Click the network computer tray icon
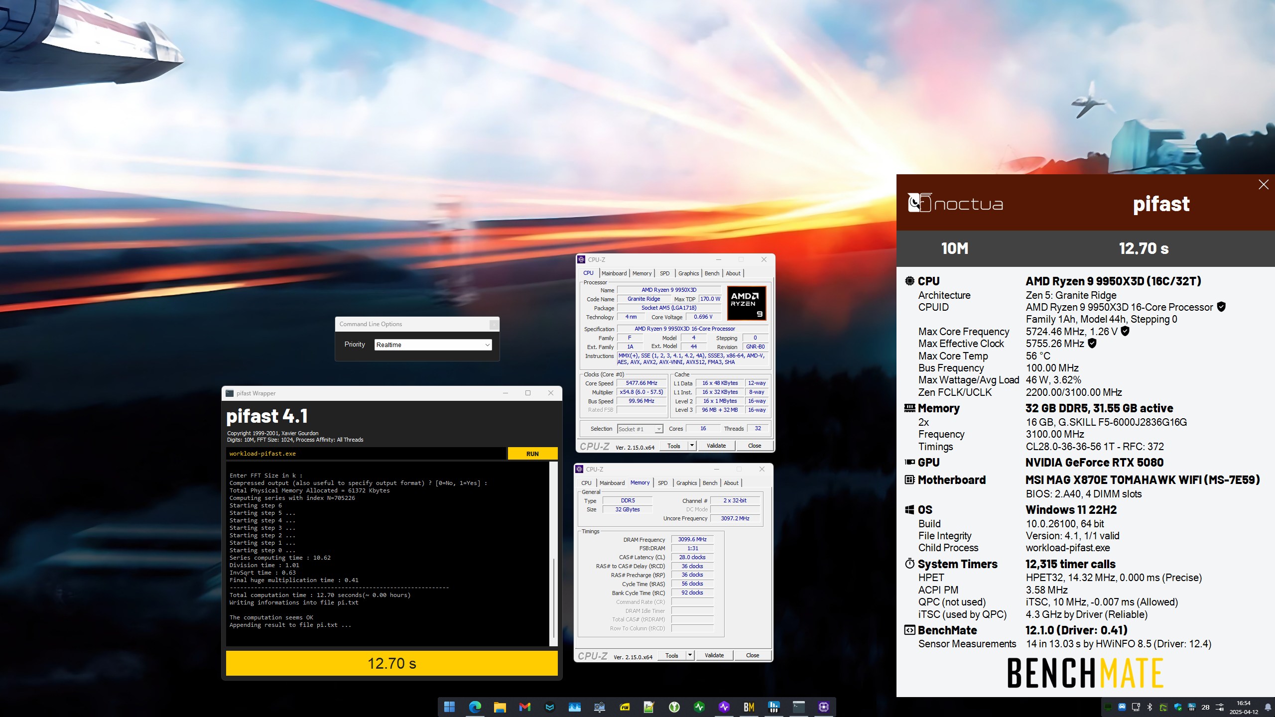 [x=1136, y=707]
